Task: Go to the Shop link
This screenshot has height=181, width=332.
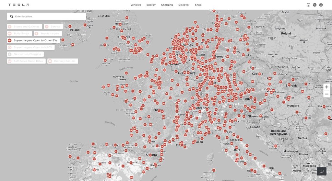Action: pyautogui.click(x=198, y=5)
